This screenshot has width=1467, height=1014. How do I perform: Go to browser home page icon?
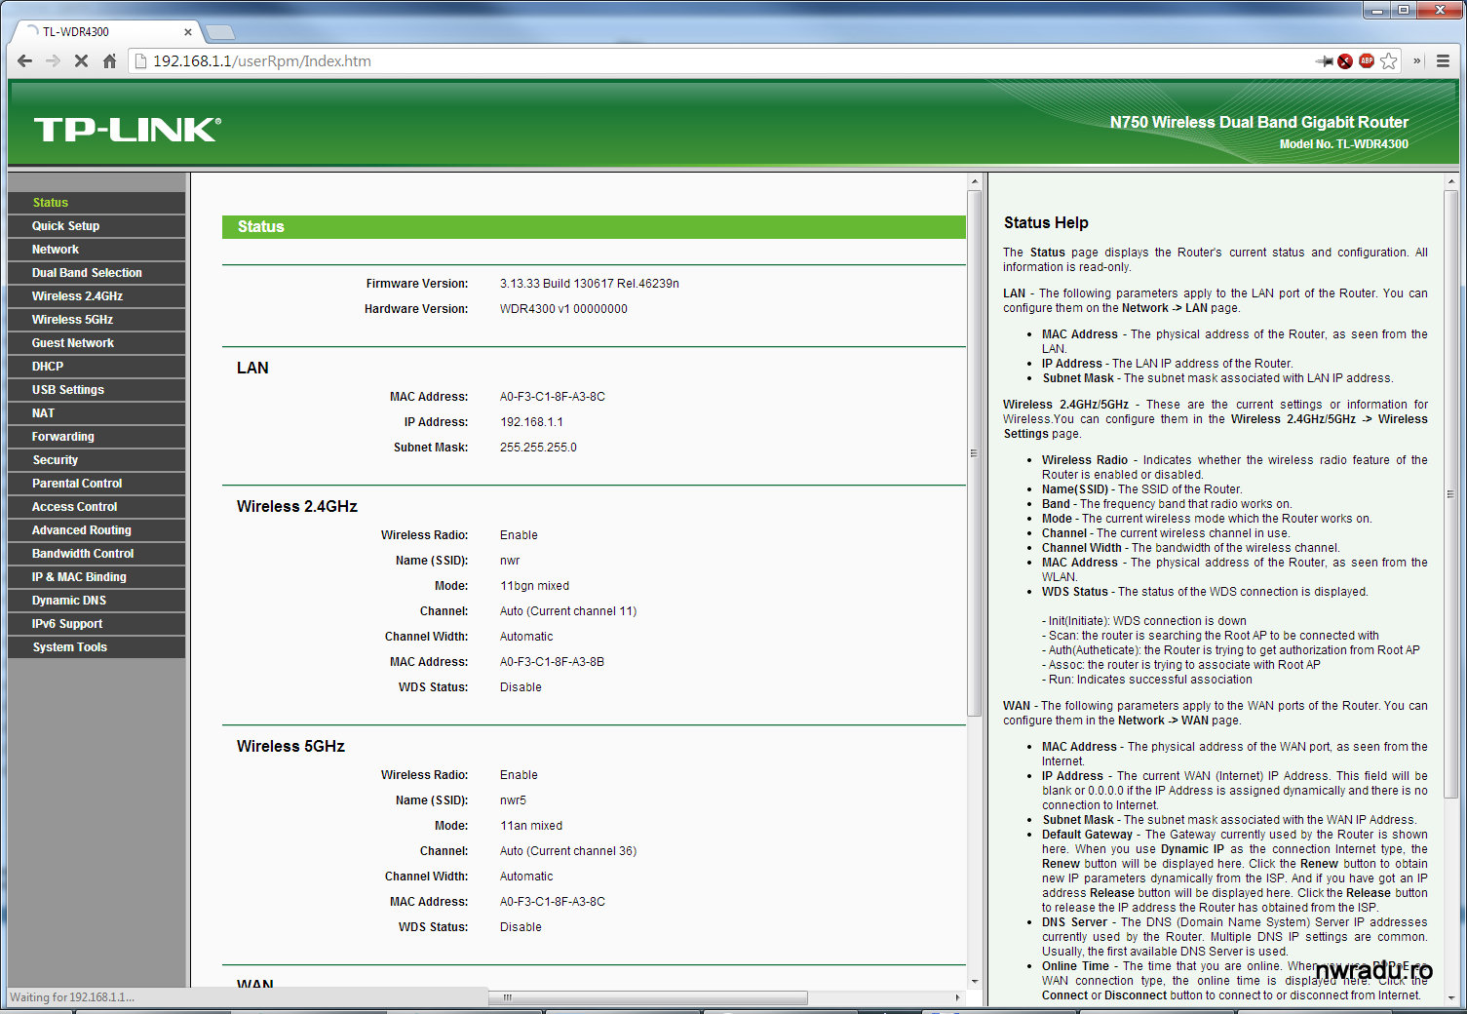109,60
